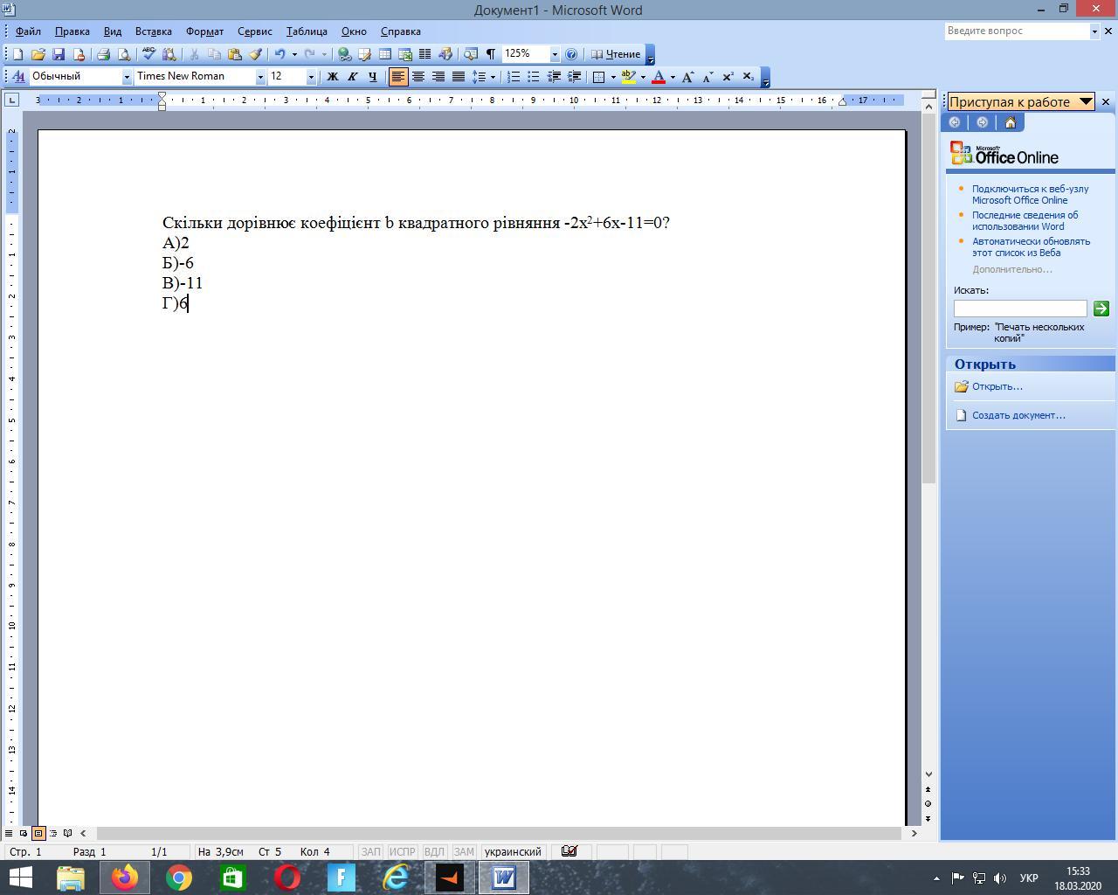Insert an Excel worksheet
1118x895 pixels.
405,54
